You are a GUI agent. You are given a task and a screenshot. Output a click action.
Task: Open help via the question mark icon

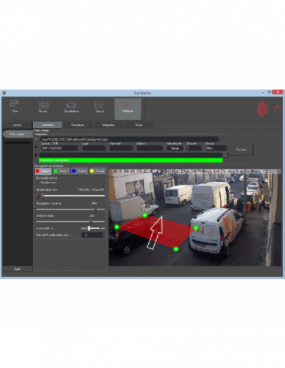(278, 109)
